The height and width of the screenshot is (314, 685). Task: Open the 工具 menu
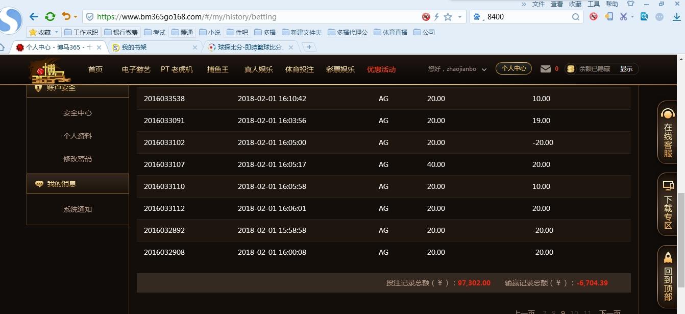(593, 4)
